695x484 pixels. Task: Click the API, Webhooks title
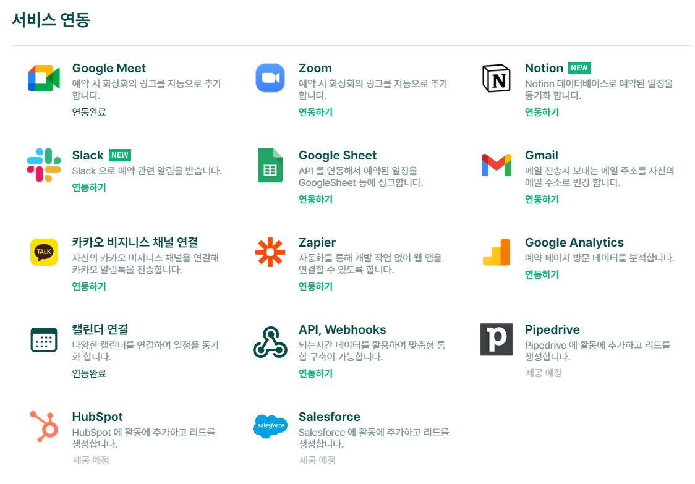pos(342,329)
